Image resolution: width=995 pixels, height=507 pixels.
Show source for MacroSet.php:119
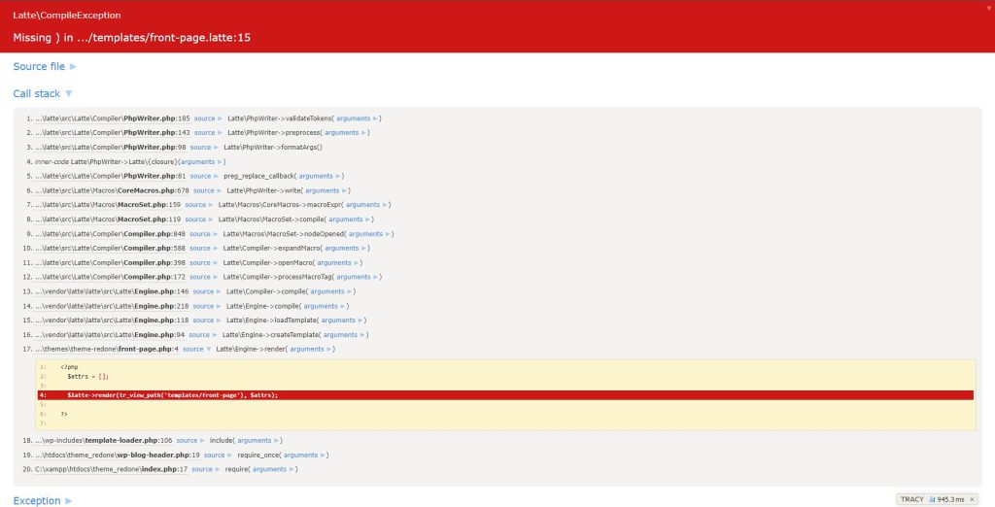pyautogui.click(x=199, y=220)
